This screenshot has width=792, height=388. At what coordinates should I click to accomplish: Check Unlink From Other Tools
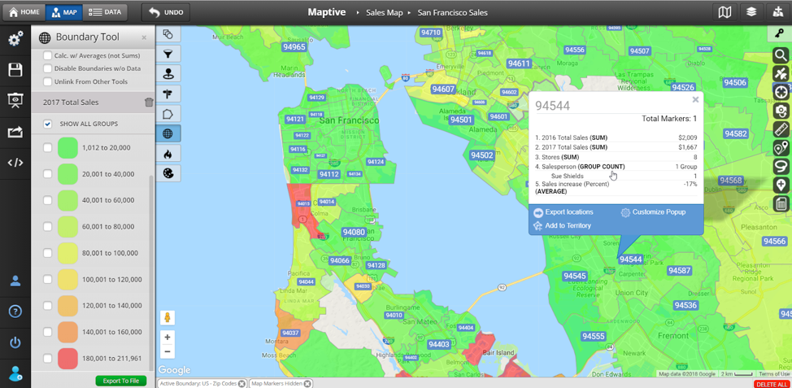click(x=47, y=82)
